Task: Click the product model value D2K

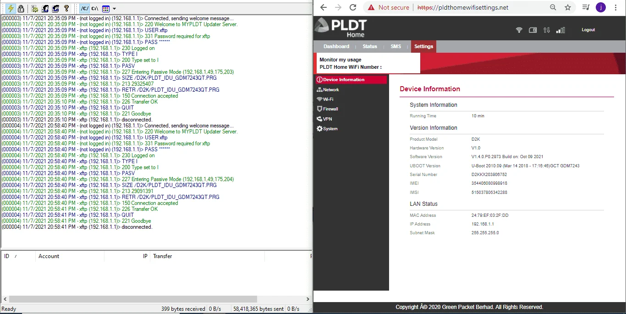Action: [x=476, y=139]
